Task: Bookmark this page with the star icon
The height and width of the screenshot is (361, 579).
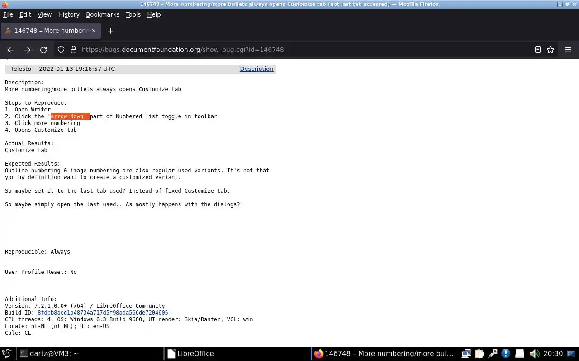Action: tap(551, 50)
